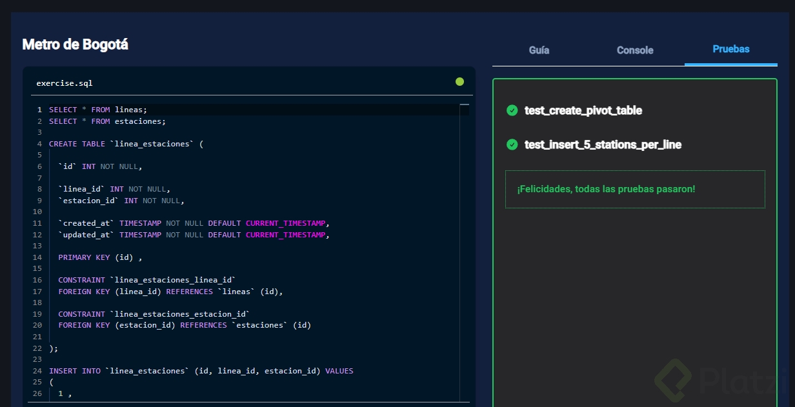Click the exercise.sql file tab
The height and width of the screenshot is (407, 795).
(65, 83)
